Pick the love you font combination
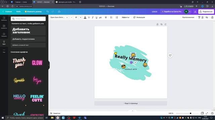This screenshot has width=215, height=120. pos(37,80)
